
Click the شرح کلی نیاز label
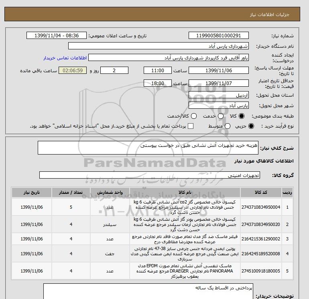277,148
